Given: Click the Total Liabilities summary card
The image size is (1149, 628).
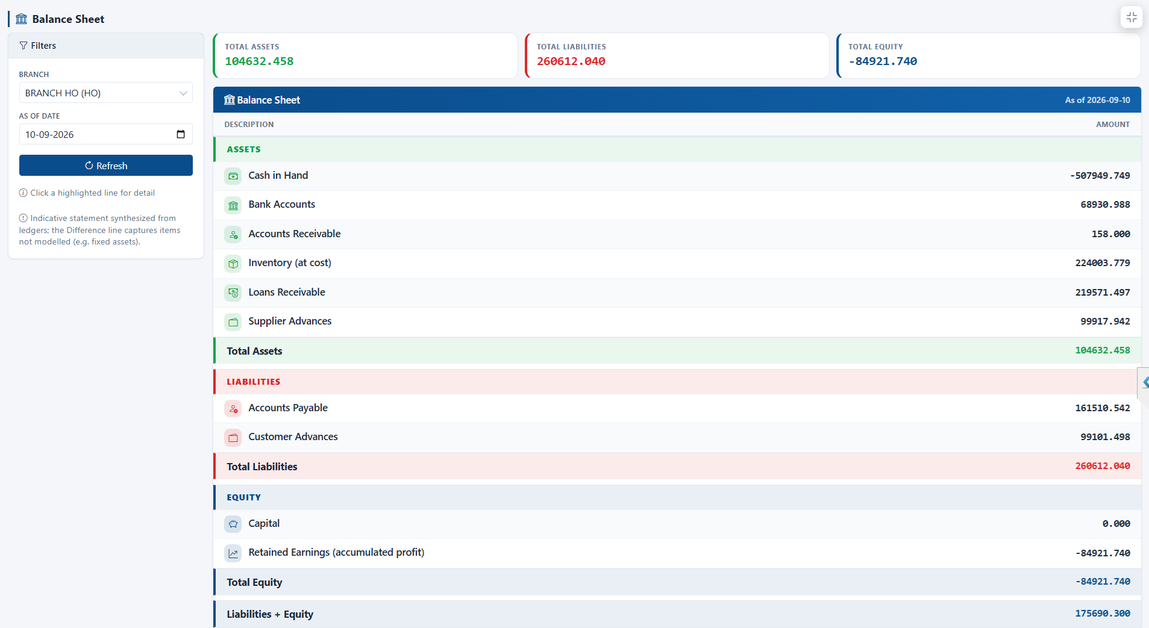Looking at the screenshot, I should pyautogui.click(x=677, y=55).
